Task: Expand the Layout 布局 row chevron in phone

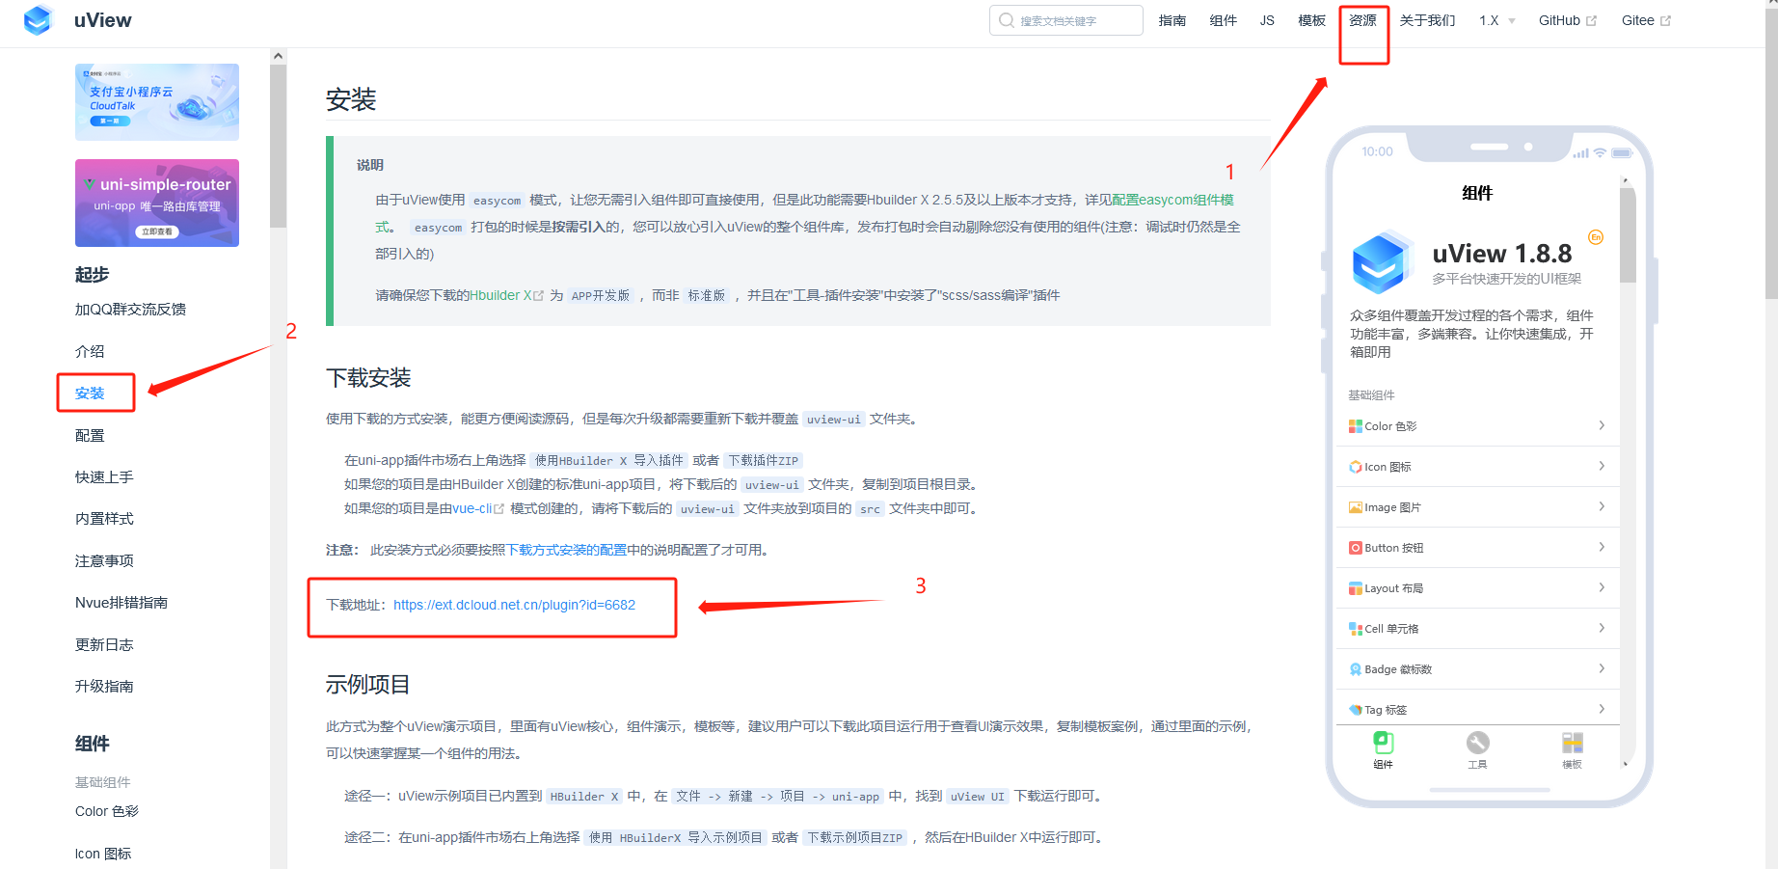Action: (1602, 587)
